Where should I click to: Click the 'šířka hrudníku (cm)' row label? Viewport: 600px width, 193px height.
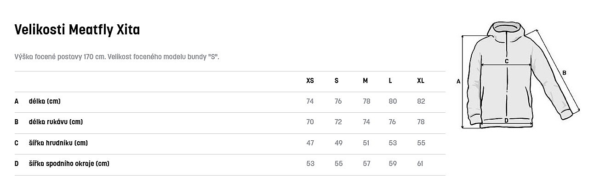coord(58,143)
